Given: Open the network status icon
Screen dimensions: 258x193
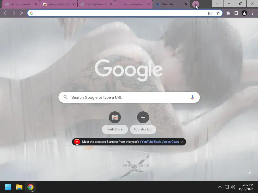Looking at the screenshot, I should pos(227,187).
